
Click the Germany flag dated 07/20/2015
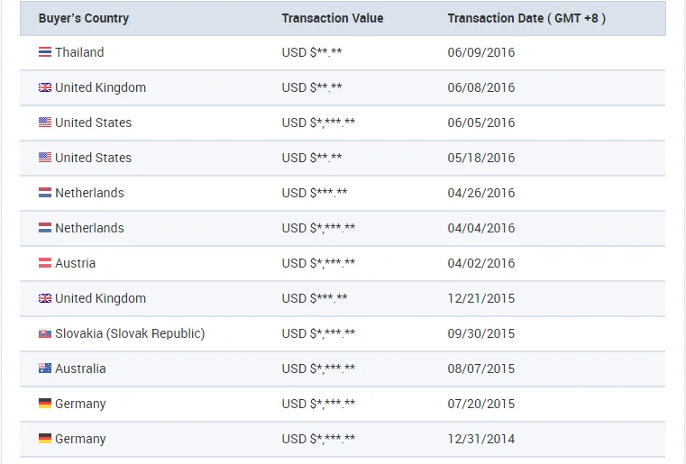[x=45, y=404]
